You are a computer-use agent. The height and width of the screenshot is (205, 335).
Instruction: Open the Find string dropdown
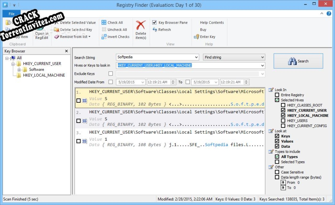click(x=263, y=57)
